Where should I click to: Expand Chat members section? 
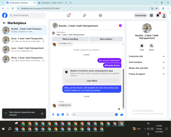coord(147,62)
